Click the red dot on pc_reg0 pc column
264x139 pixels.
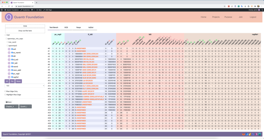(x=62, y=43)
